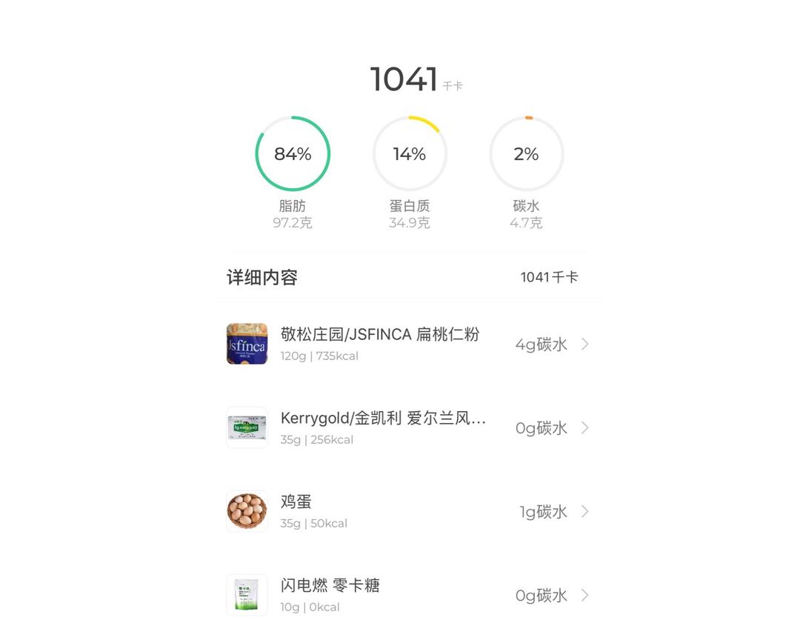
Task: Expand details for 敬松庄园 扁桃仁粉 entry
Action: [584, 344]
